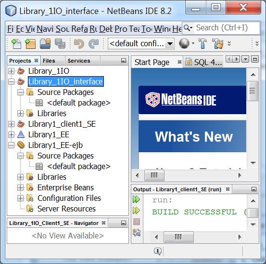Image resolution: width=266 pixels, height=264 pixels.
Task: Click the Library_1IO coffee cup project icon
Action: pyautogui.click(x=21, y=71)
